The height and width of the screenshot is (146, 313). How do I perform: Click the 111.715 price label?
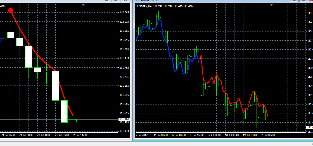point(124,77)
